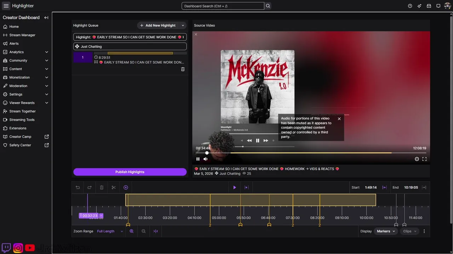
Task: Collapse the Creator Dashboard sidebar
Action: tap(46, 18)
